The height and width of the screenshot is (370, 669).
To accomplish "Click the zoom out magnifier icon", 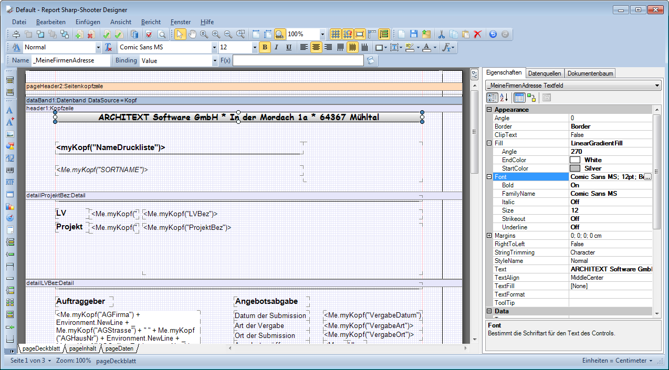I will pos(228,34).
